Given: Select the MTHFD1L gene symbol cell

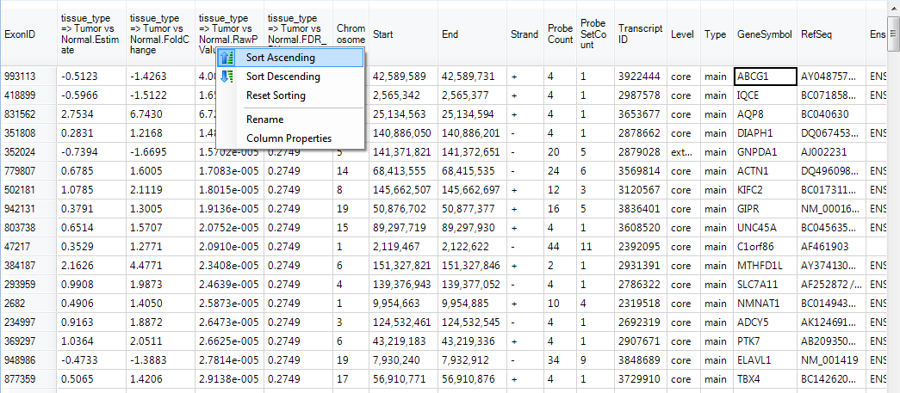Looking at the screenshot, I should pos(765,265).
